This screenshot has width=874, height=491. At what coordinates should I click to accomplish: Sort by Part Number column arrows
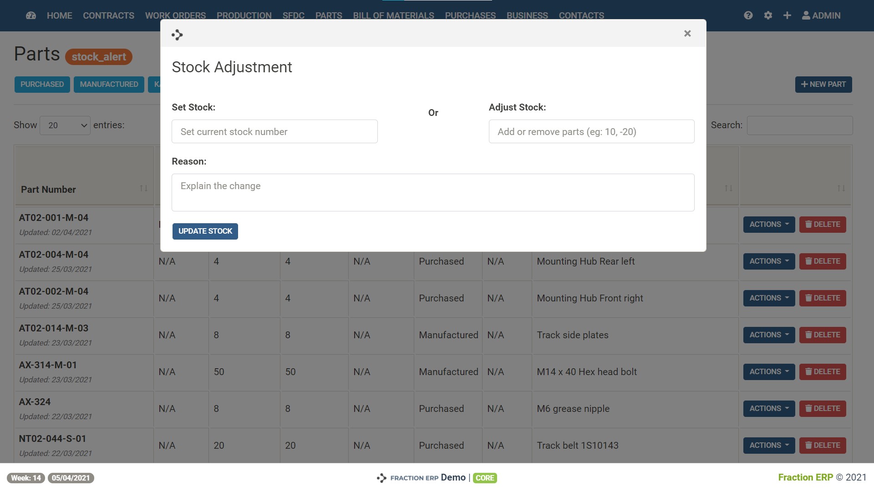[143, 188]
